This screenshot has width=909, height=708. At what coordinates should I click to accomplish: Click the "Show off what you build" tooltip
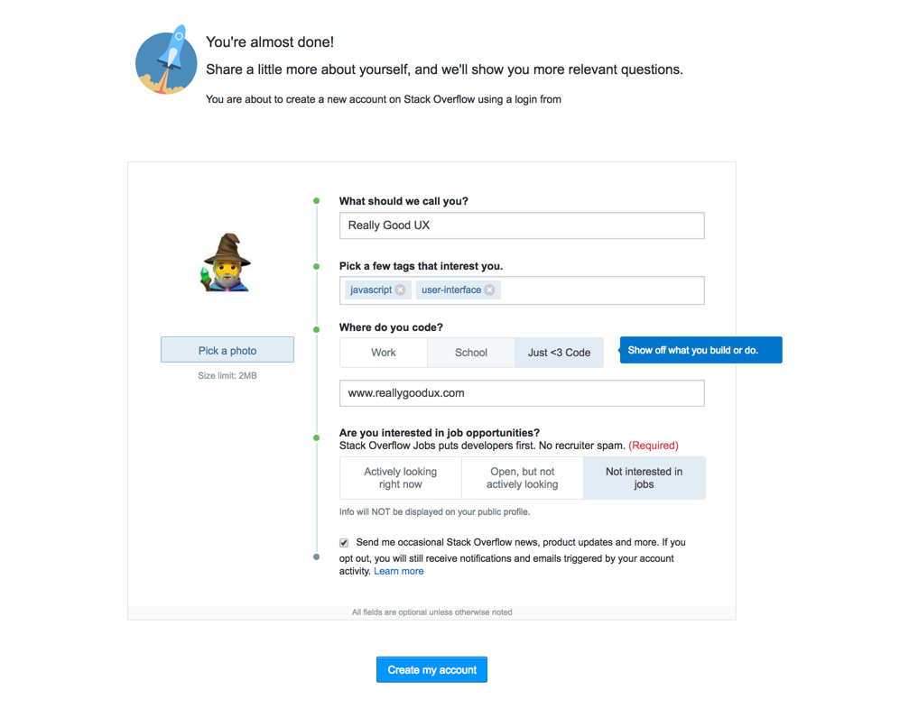700,350
